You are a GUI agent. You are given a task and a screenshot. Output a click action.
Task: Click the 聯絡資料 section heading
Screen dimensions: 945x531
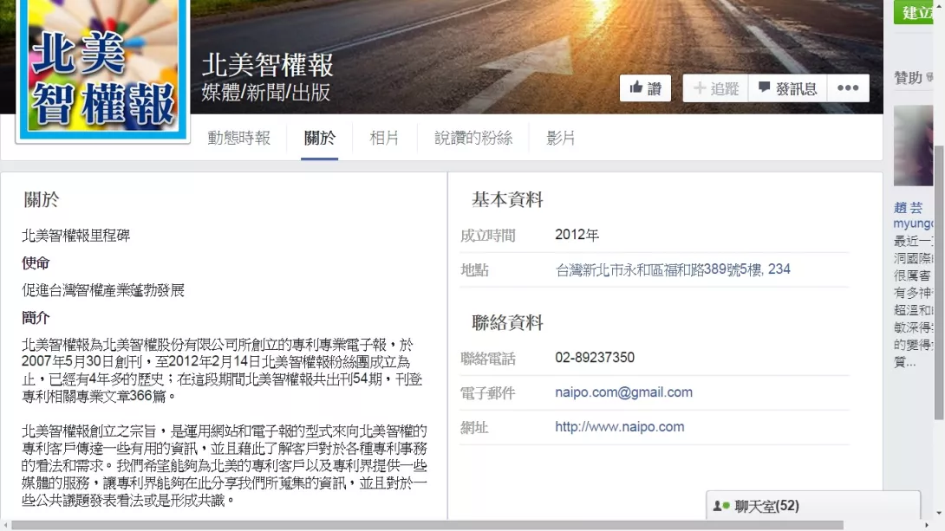(507, 323)
